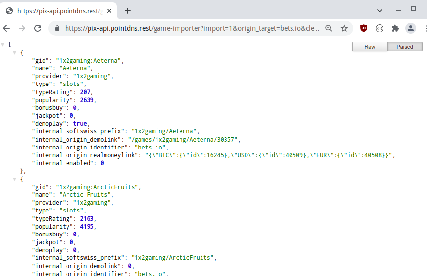Click the forward navigation arrow

click(x=22, y=28)
